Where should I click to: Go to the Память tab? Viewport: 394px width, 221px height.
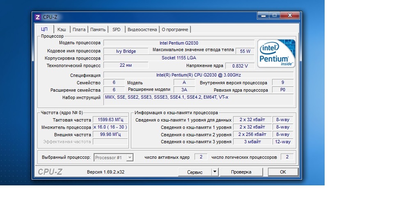click(98, 29)
